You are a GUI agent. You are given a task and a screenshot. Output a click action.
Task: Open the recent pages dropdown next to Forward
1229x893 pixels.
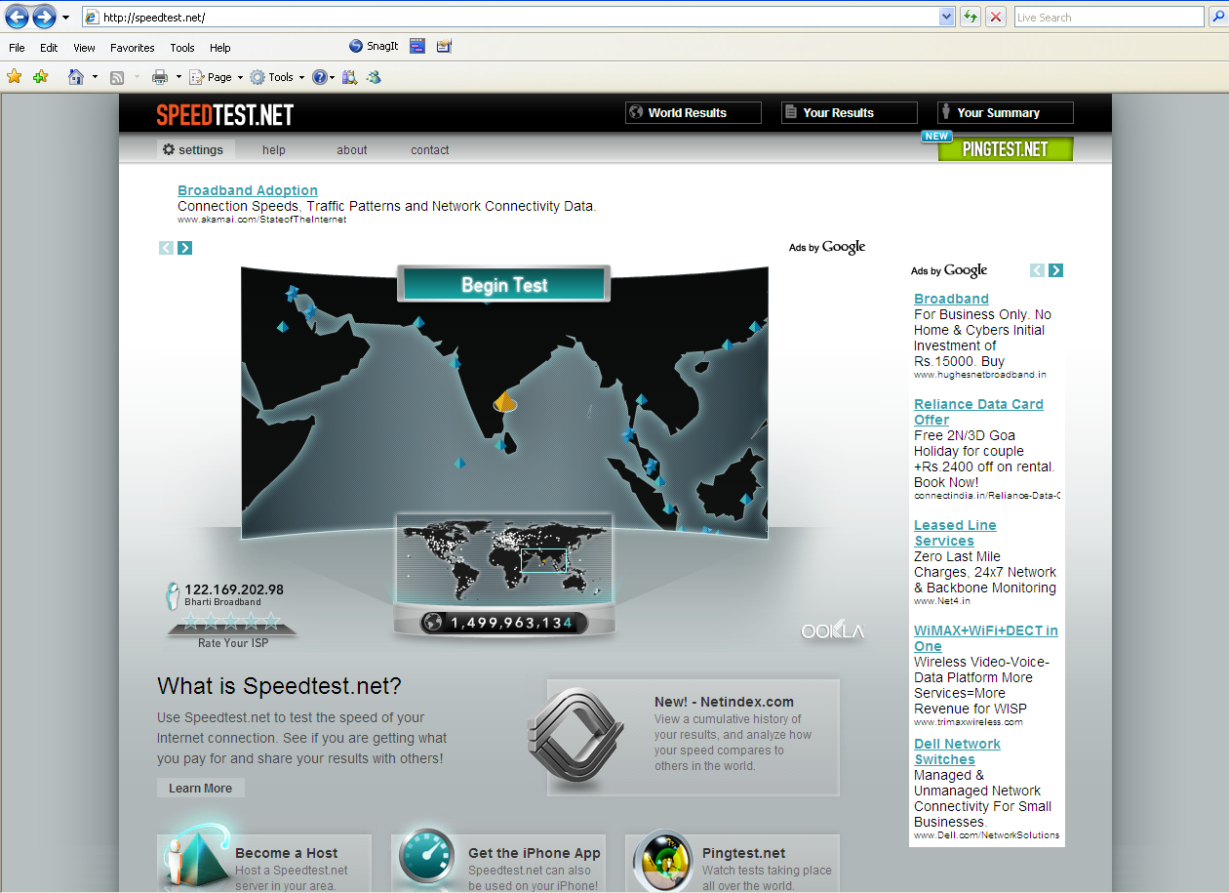(x=66, y=18)
